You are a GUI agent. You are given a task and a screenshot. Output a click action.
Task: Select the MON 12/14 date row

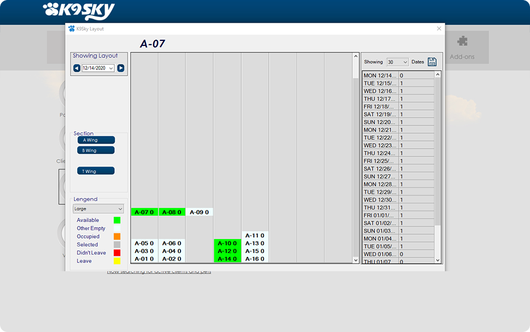tap(398, 75)
